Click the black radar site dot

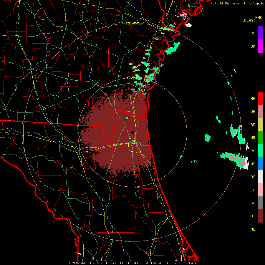click(132, 132)
